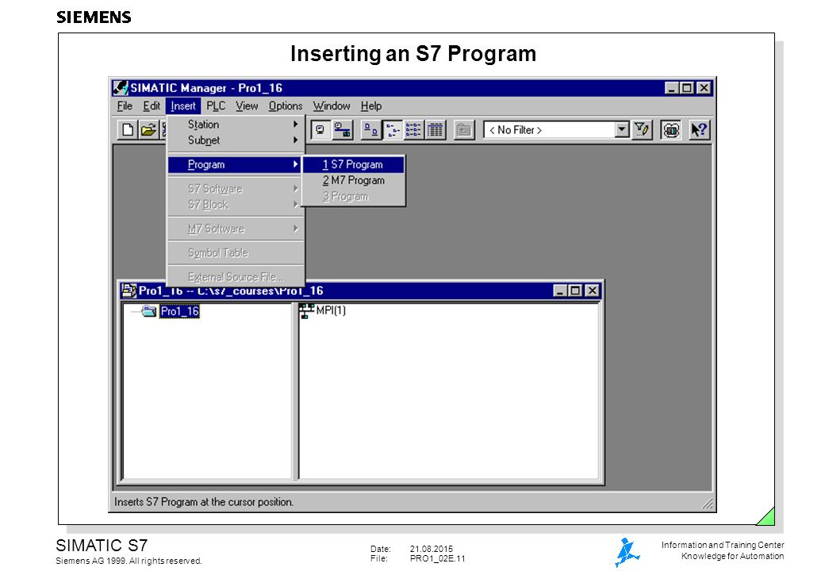Click the grayed M7 Software entry
This screenshot has height=571, width=825.
coord(235,228)
